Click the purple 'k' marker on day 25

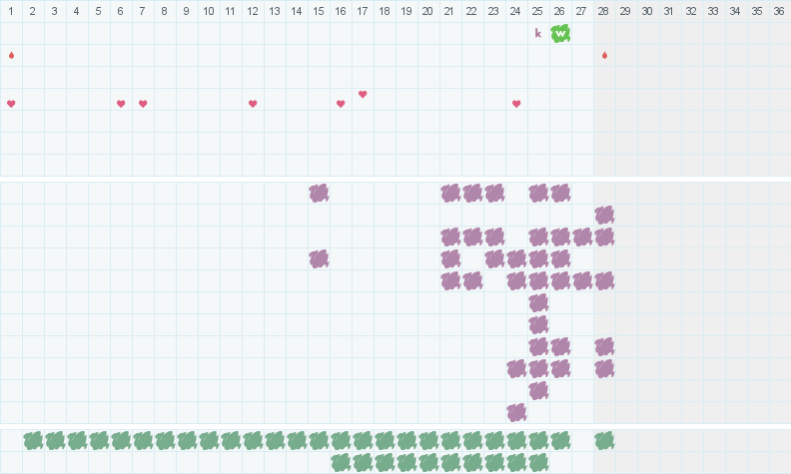coord(538,33)
